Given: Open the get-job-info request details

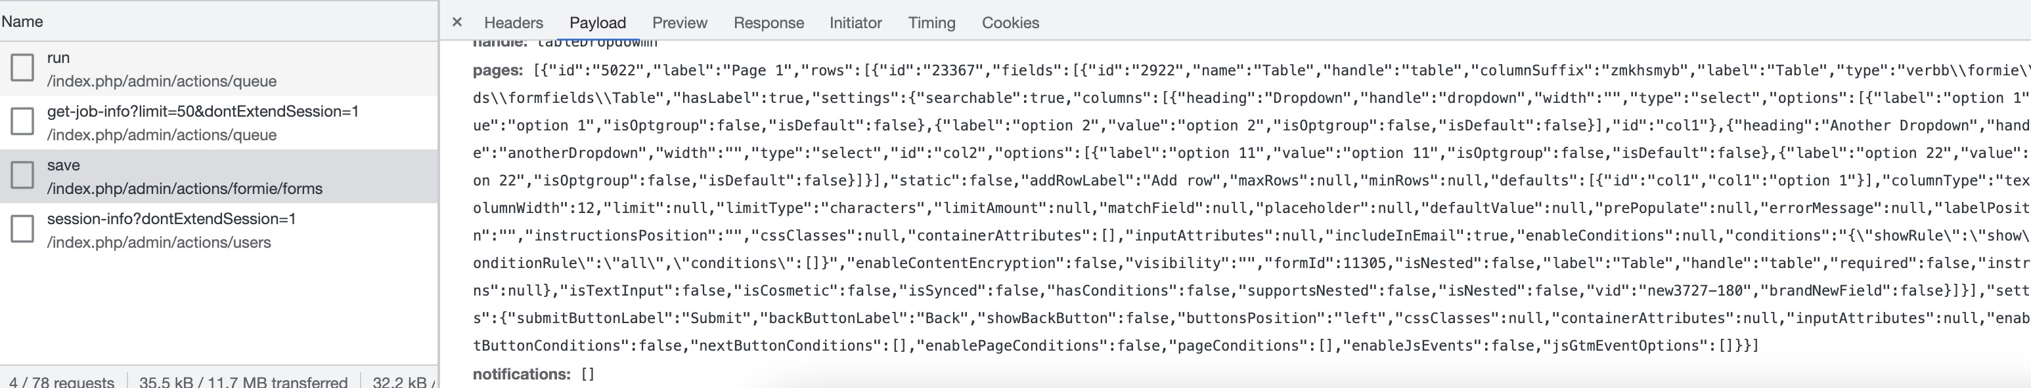Looking at the screenshot, I should tap(158, 123).
